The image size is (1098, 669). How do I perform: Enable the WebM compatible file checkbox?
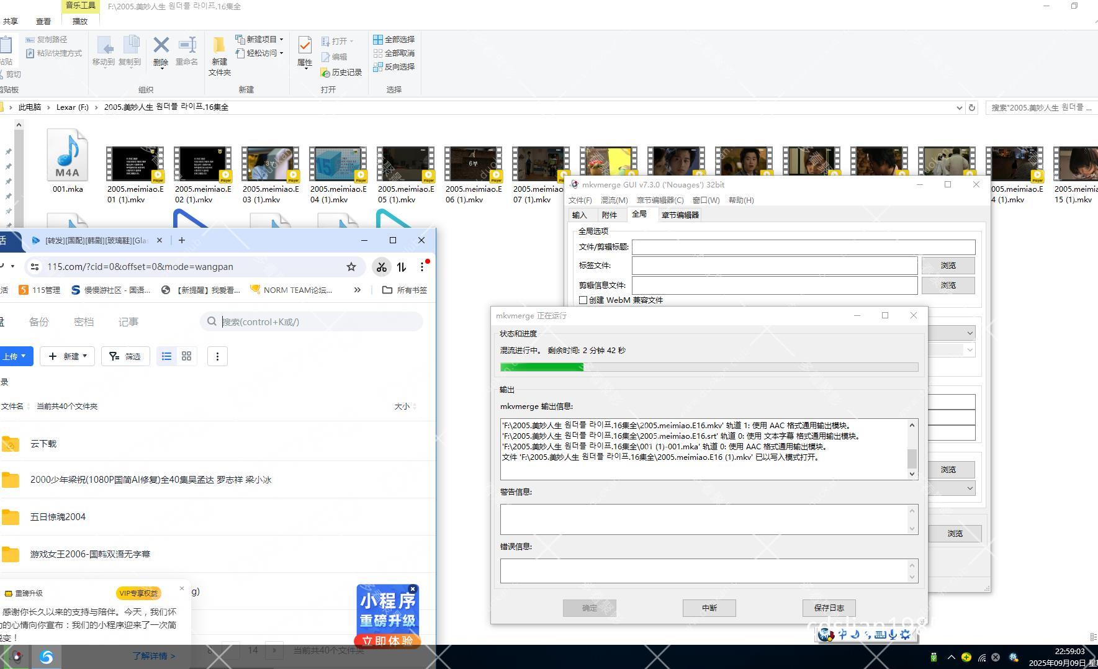coord(583,300)
